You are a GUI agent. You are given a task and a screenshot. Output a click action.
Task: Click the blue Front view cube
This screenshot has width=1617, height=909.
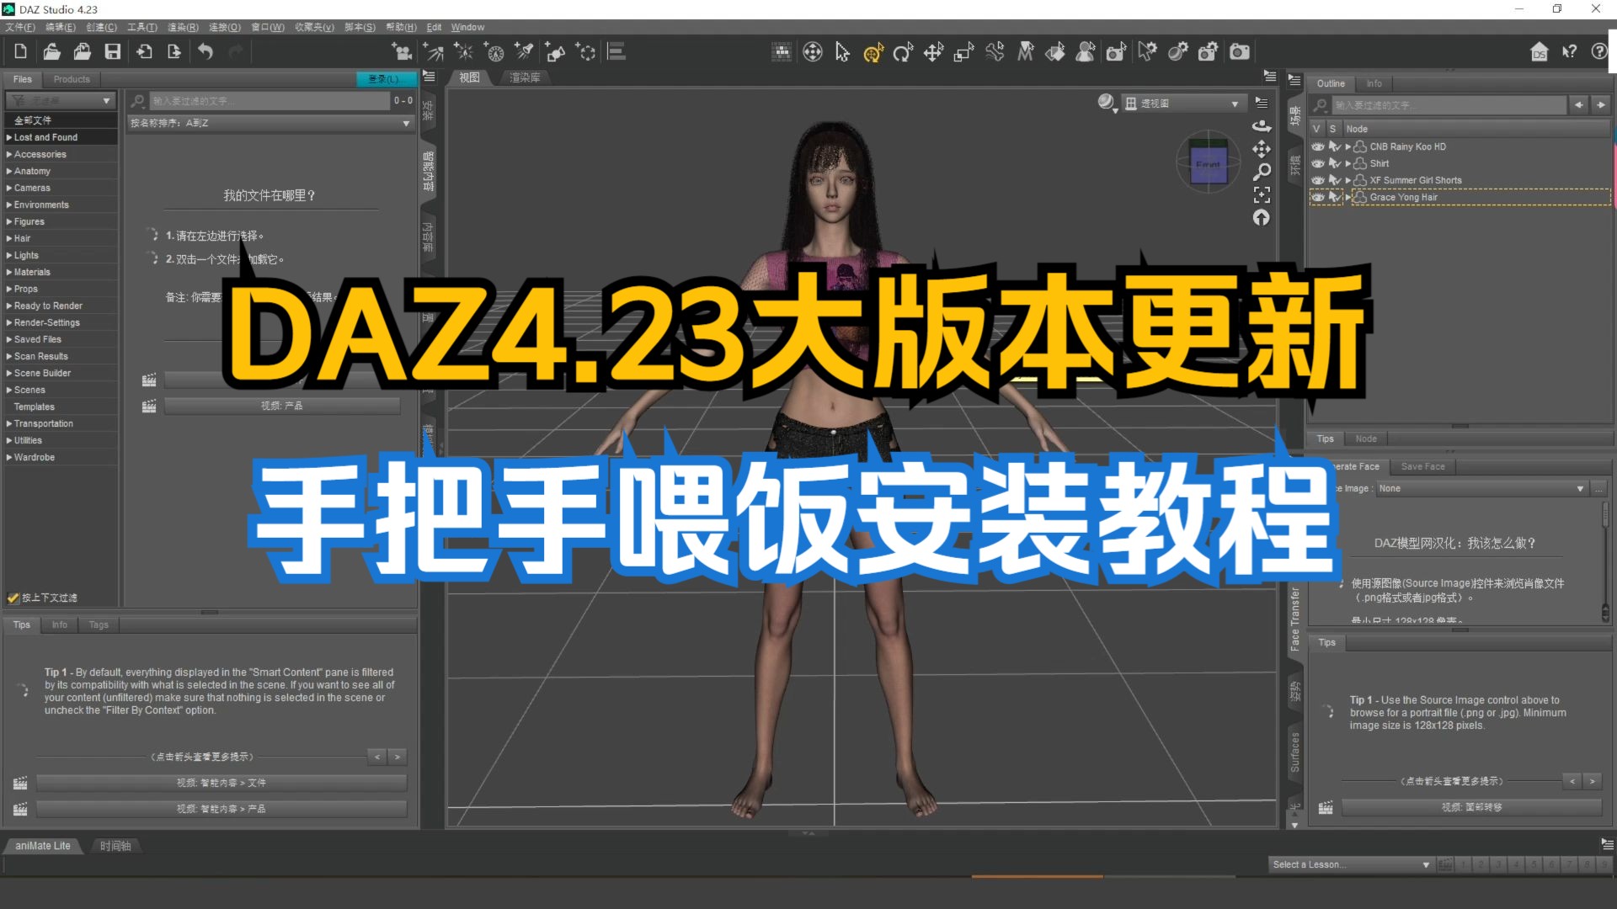pyautogui.click(x=1208, y=164)
